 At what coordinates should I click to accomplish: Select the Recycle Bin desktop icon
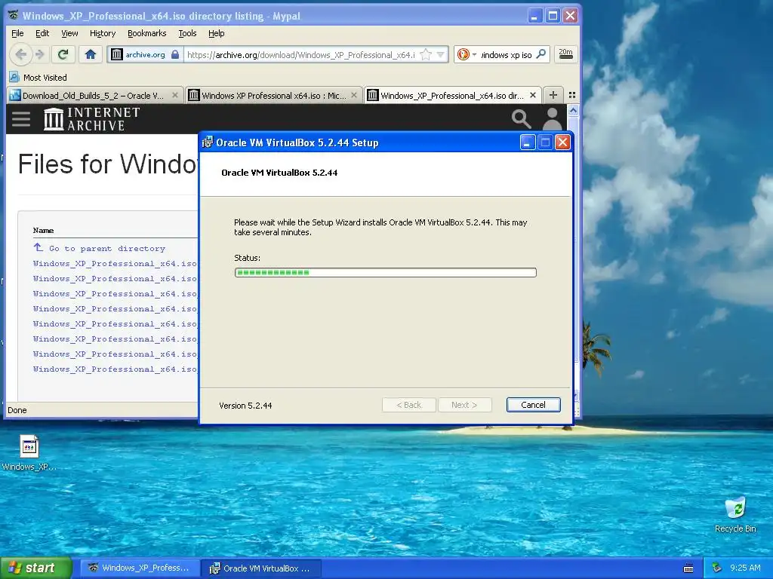(735, 515)
